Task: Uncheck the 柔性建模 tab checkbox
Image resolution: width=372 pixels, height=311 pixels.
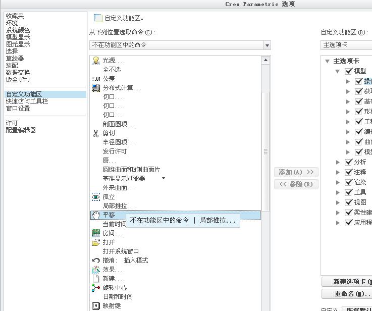Action: [x=348, y=213]
